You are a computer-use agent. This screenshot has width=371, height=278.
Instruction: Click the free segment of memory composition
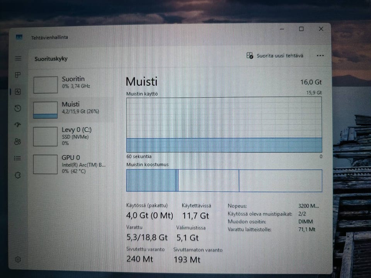[281, 180]
